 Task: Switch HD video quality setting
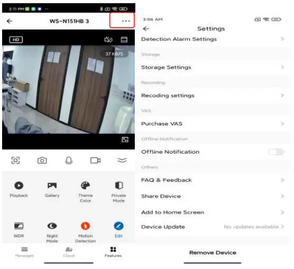[16, 40]
